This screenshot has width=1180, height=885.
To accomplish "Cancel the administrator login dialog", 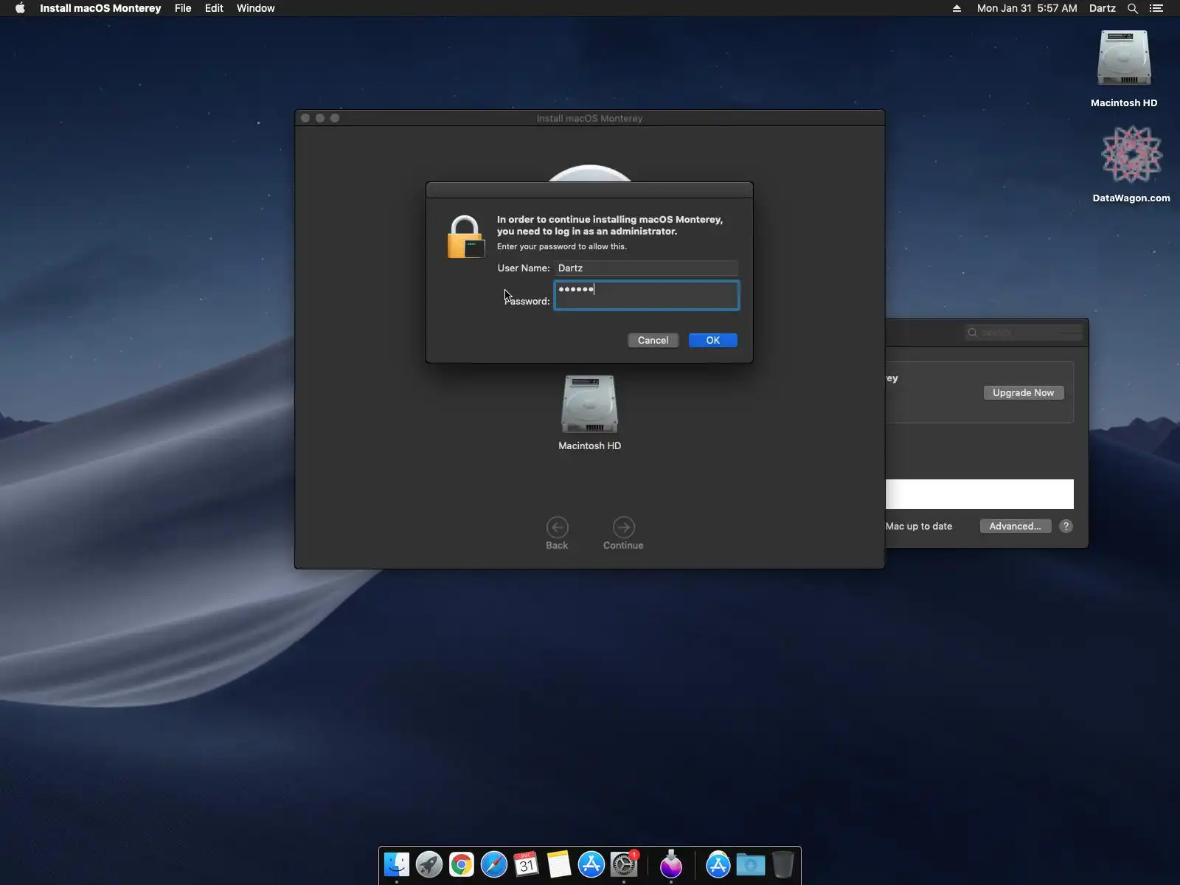I will pos(653,340).
